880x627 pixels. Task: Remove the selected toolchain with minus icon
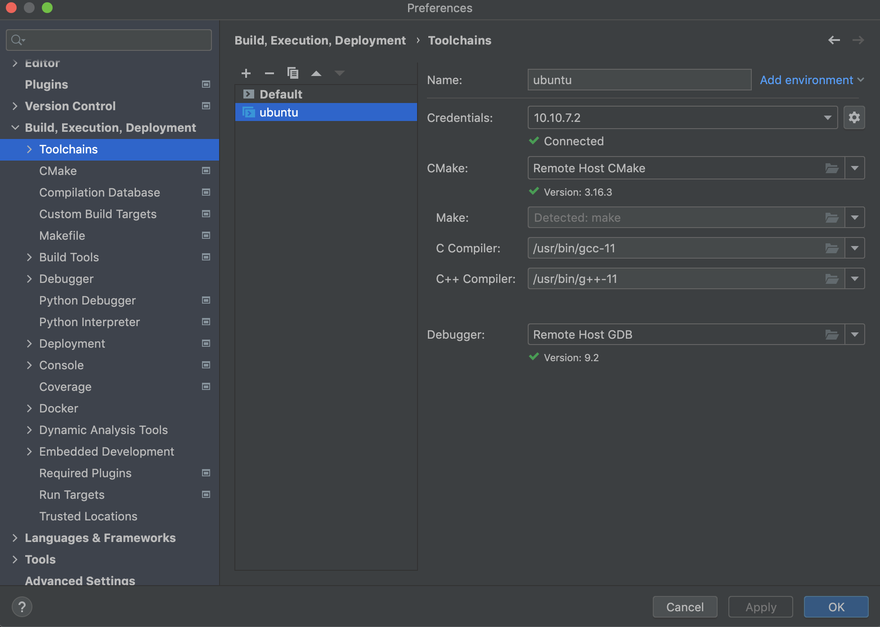pyautogui.click(x=269, y=73)
